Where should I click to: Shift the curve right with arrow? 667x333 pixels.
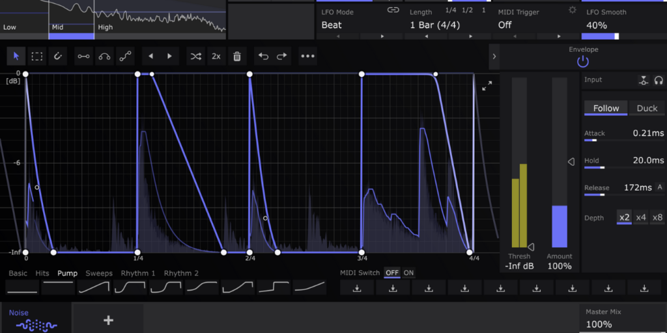tap(170, 56)
